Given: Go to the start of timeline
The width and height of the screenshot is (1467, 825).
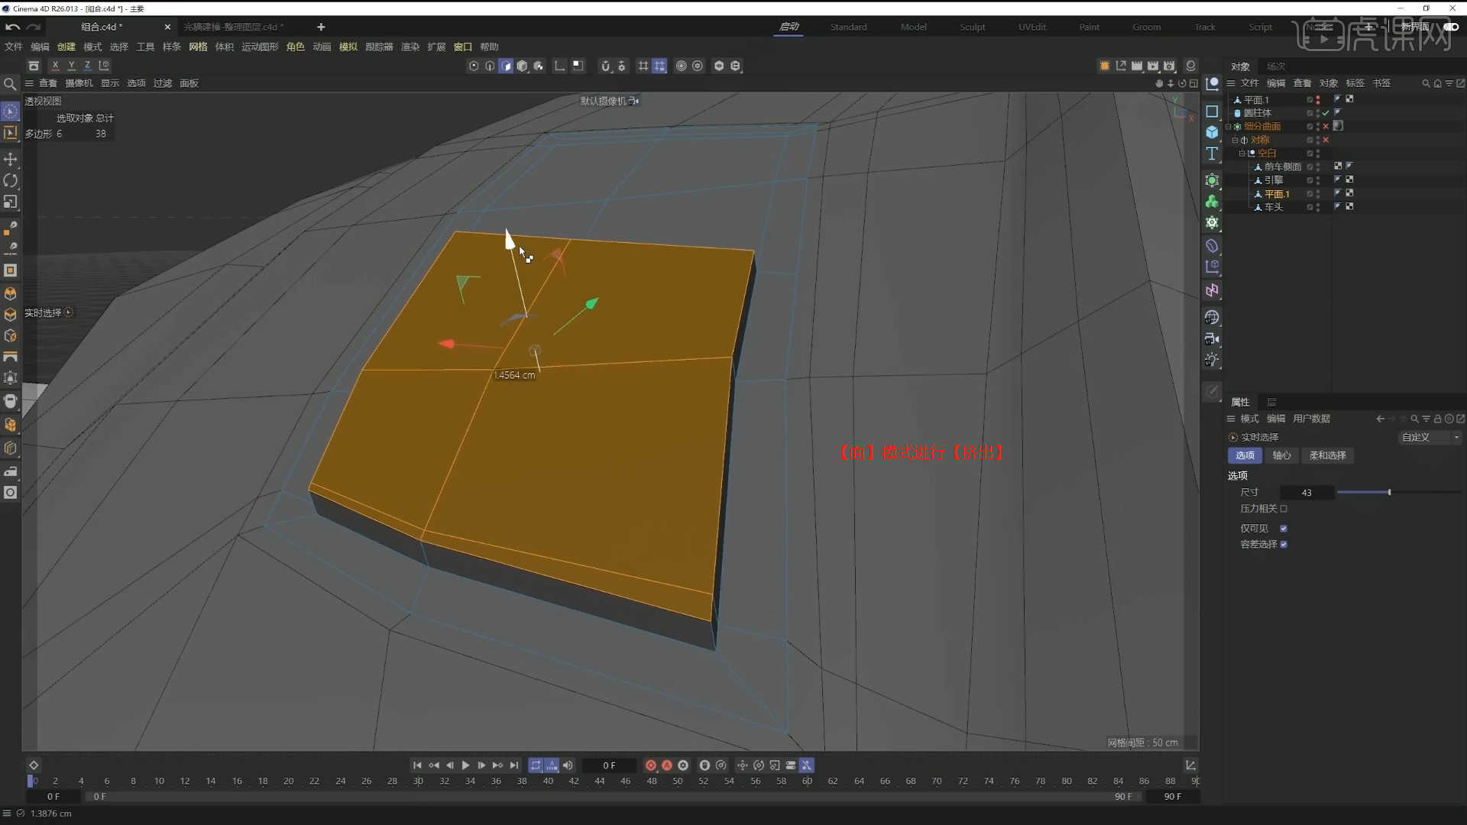Looking at the screenshot, I should point(417,765).
